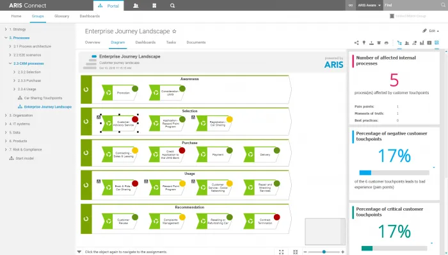The width and height of the screenshot is (448, 255).
Task: Expand the 4. IT systems tree node
Action: (6, 124)
